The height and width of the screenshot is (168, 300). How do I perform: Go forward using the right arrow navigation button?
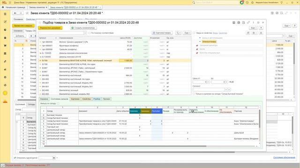tap(21, 13)
